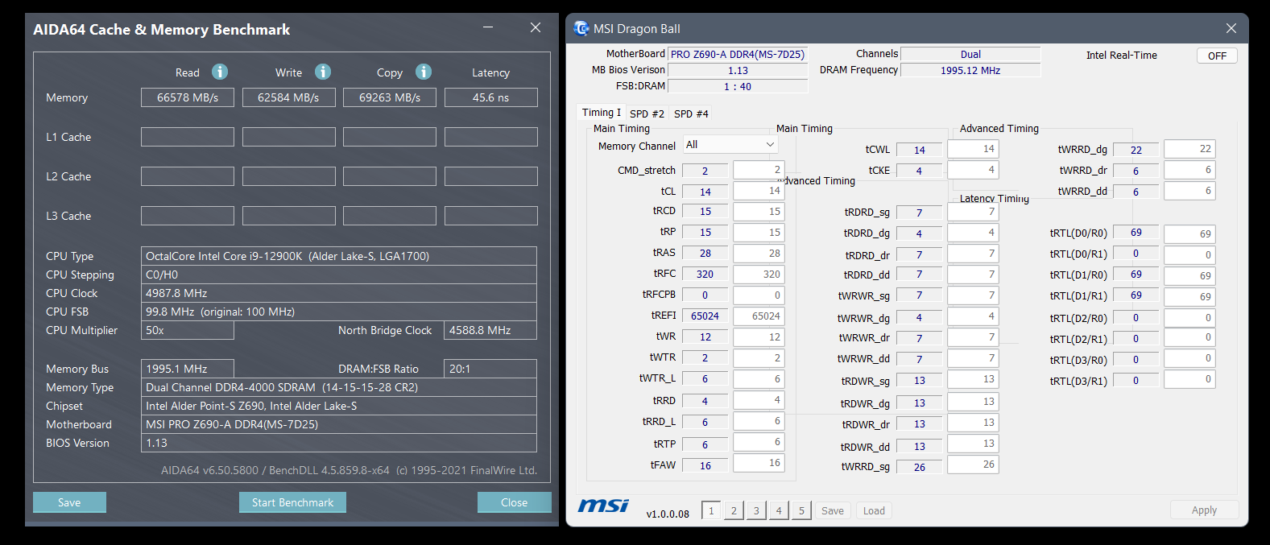Click the tWTR_L editable input field
1270x545 pixels.
coord(759,379)
